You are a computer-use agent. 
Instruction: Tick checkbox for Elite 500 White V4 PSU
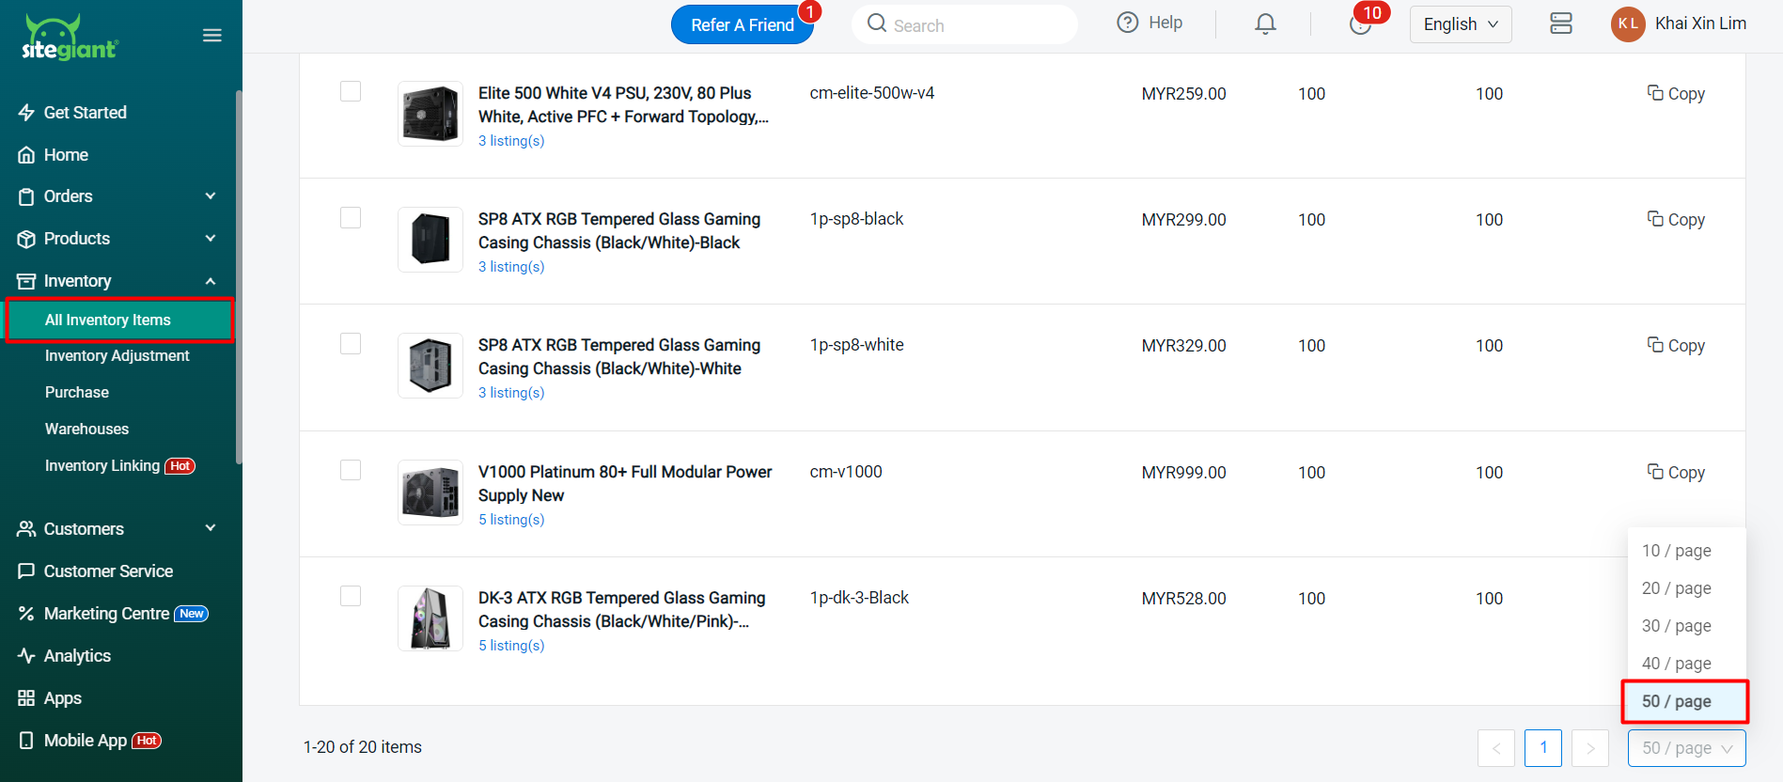[351, 91]
